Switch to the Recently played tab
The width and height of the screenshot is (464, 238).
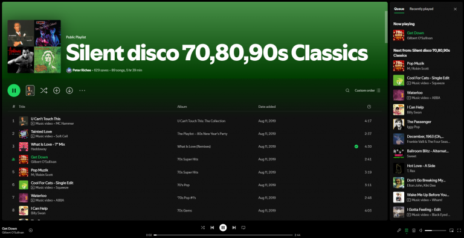click(421, 9)
